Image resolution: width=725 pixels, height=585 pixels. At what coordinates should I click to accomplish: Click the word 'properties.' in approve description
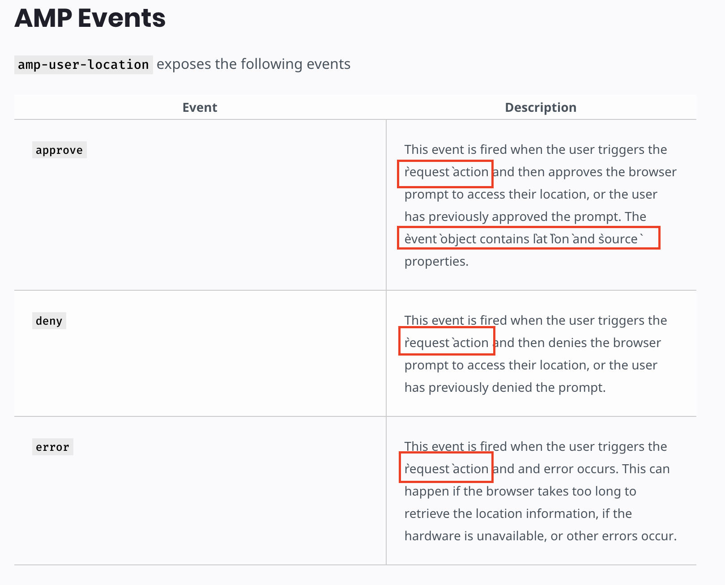click(x=436, y=261)
